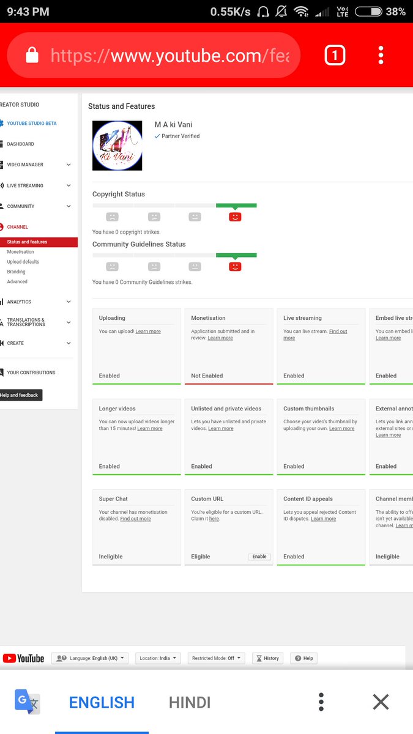413x734 pixels.
Task: Click Learn more under Monetisation
Action: pos(220,338)
